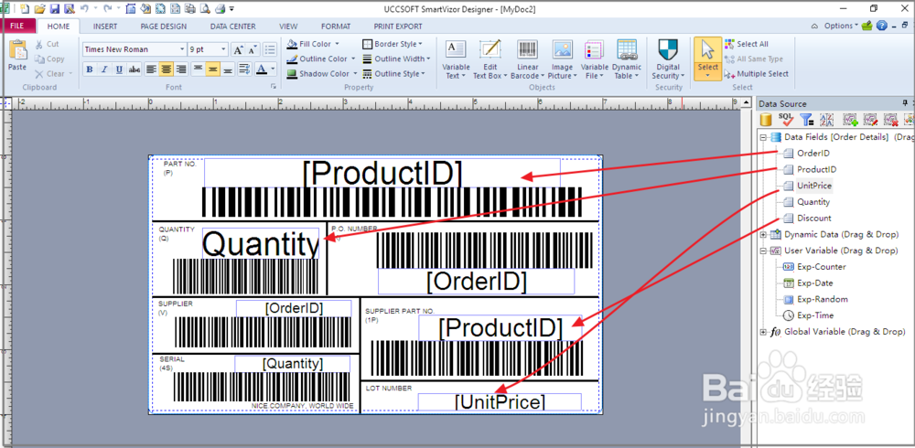Click the edit variable icon with pencil
Image resolution: width=915 pixels, height=448 pixels.
pos(871,120)
